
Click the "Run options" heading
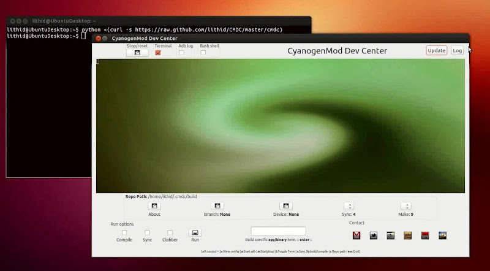[122, 224]
